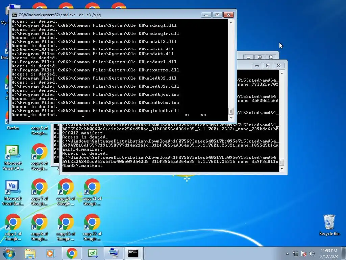Open the On-Screen Keyboard taskbar button

tap(114, 253)
